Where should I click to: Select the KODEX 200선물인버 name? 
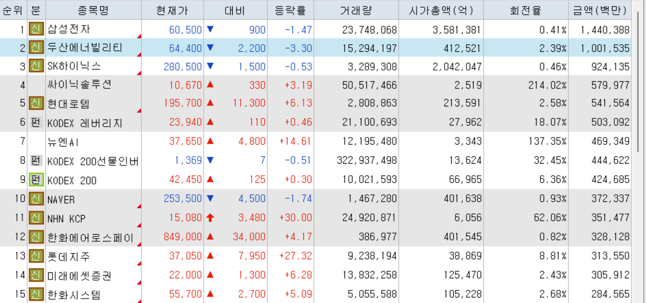[x=93, y=161]
